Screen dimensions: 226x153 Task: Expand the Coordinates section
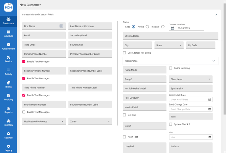pyautogui.click(x=214, y=61)
